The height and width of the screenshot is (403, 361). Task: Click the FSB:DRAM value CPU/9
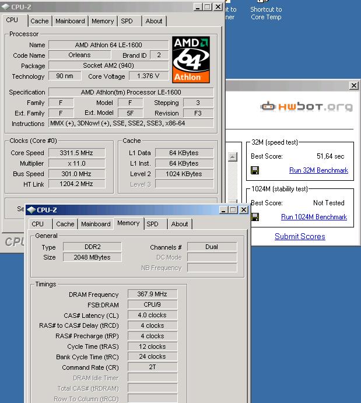pos(152,304)
